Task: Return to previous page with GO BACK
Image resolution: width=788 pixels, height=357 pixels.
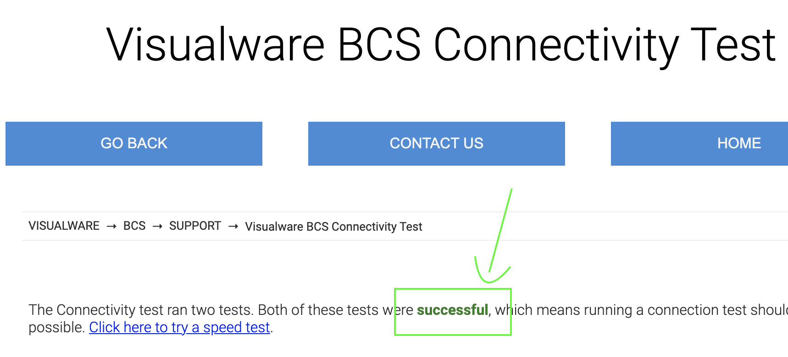Action: click(133, 143)
